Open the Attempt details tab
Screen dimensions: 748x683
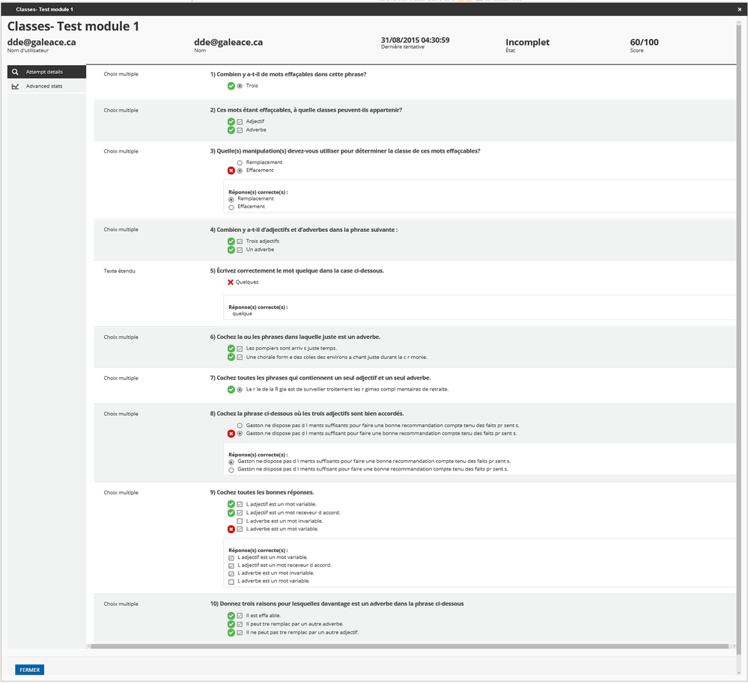click(46, 72)
